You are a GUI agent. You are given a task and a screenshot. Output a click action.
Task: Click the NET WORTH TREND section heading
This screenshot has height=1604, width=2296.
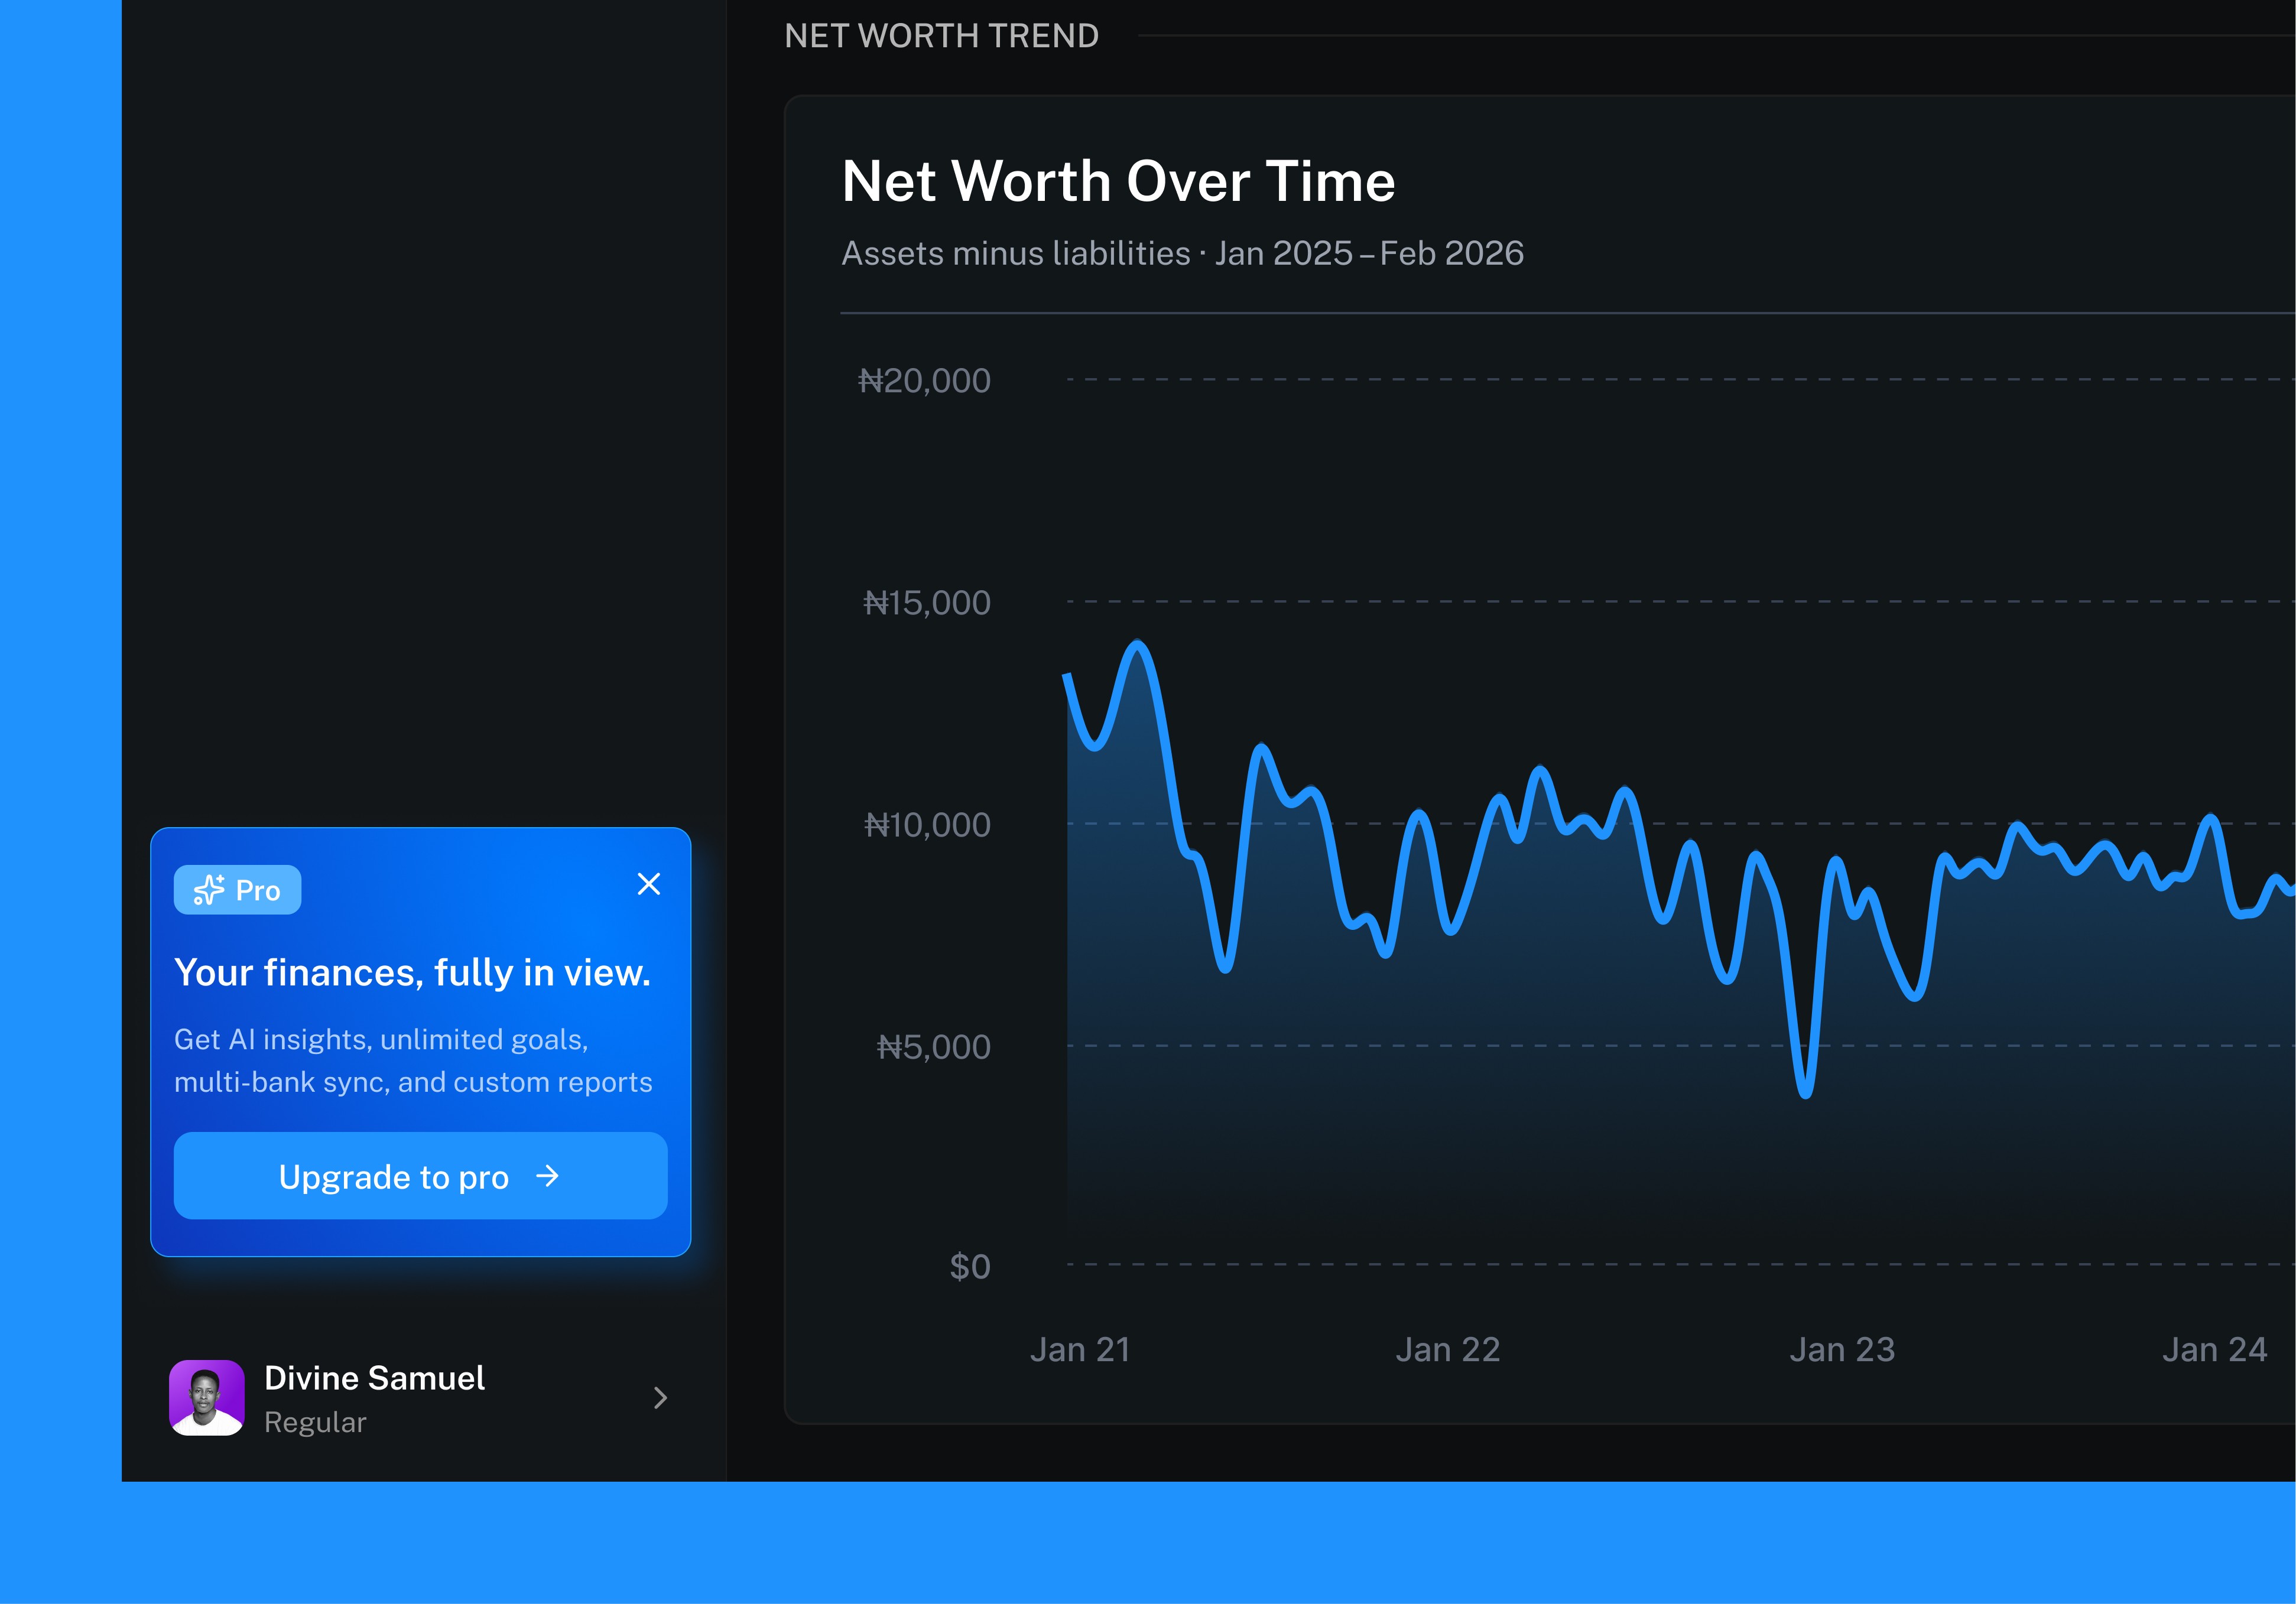[941, 36]
